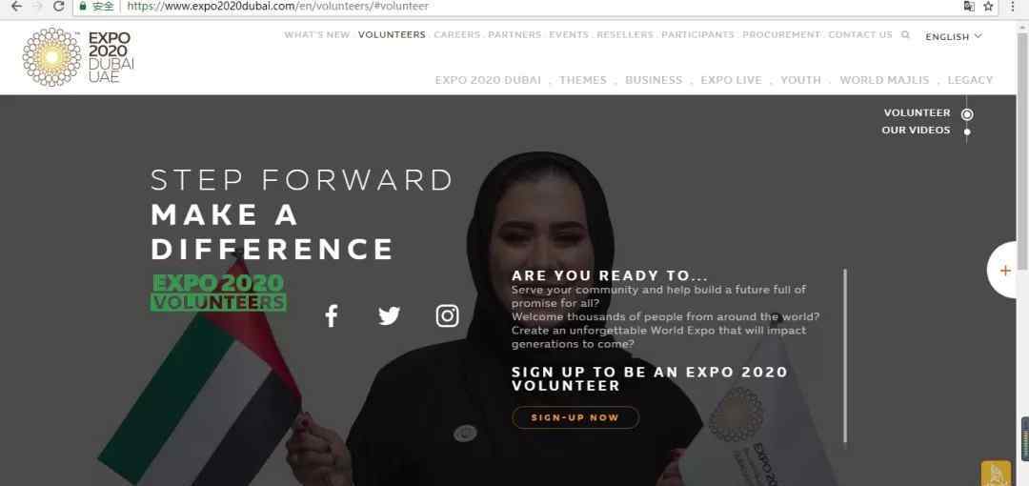Screen dimensions: 1029x486
Task: Click the Sign-Up Now button
Action: pyautogui.click(x=575, y=417)
